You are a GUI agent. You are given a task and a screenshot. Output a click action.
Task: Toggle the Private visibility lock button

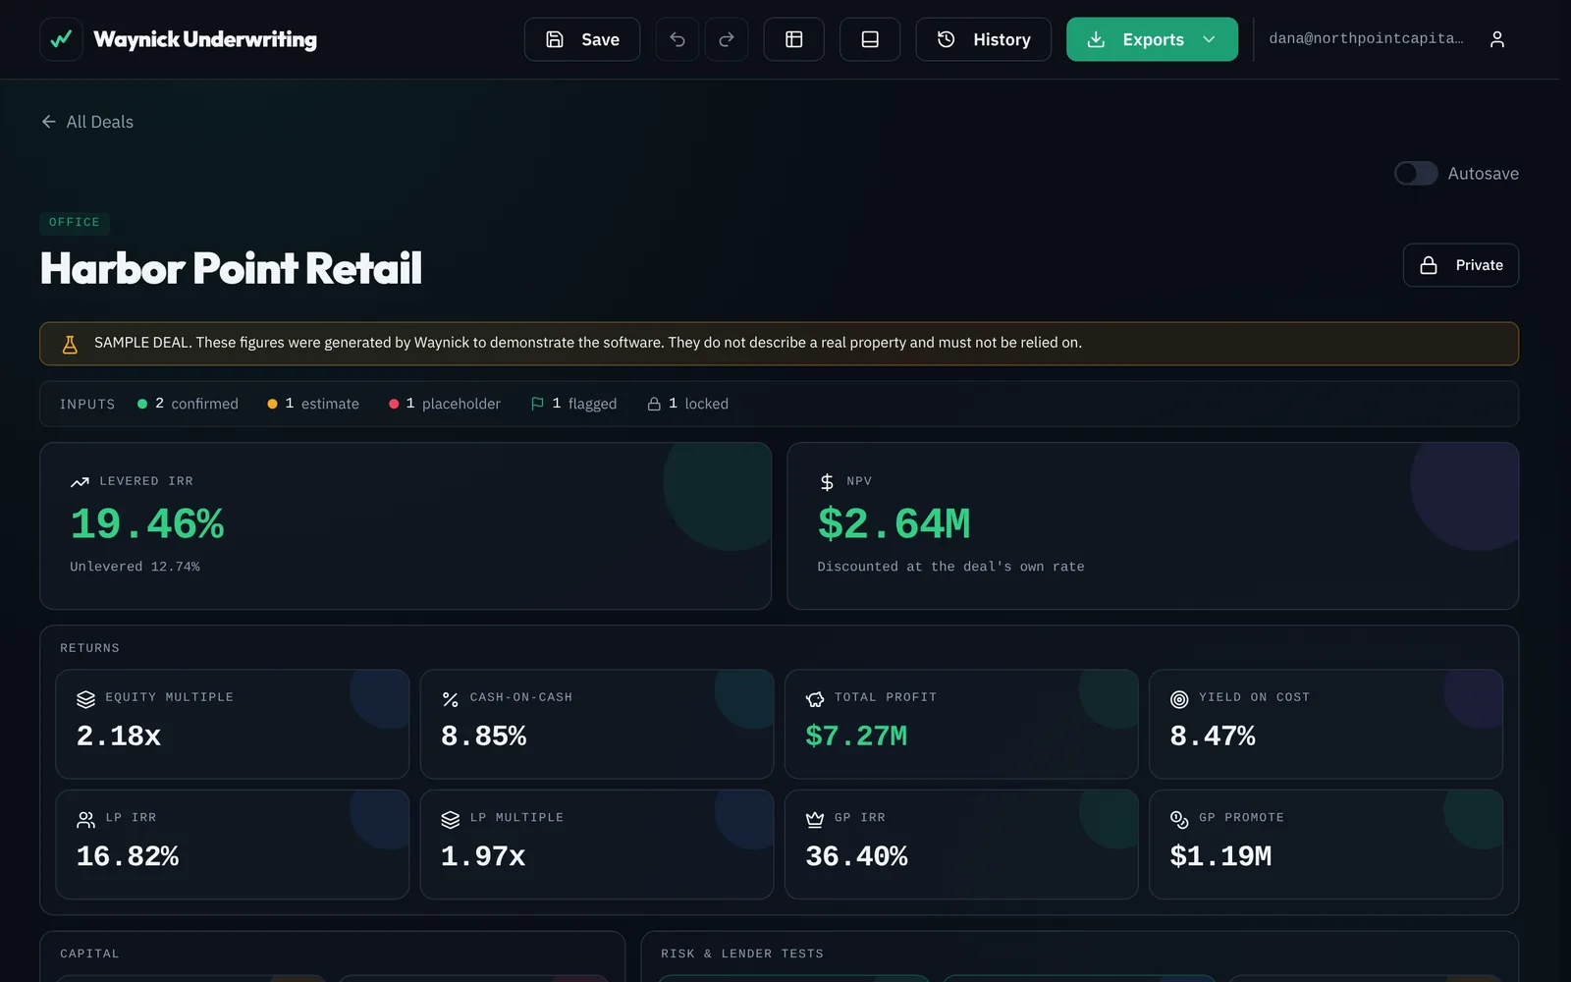pyautogui.click(x=1461, y=265)
